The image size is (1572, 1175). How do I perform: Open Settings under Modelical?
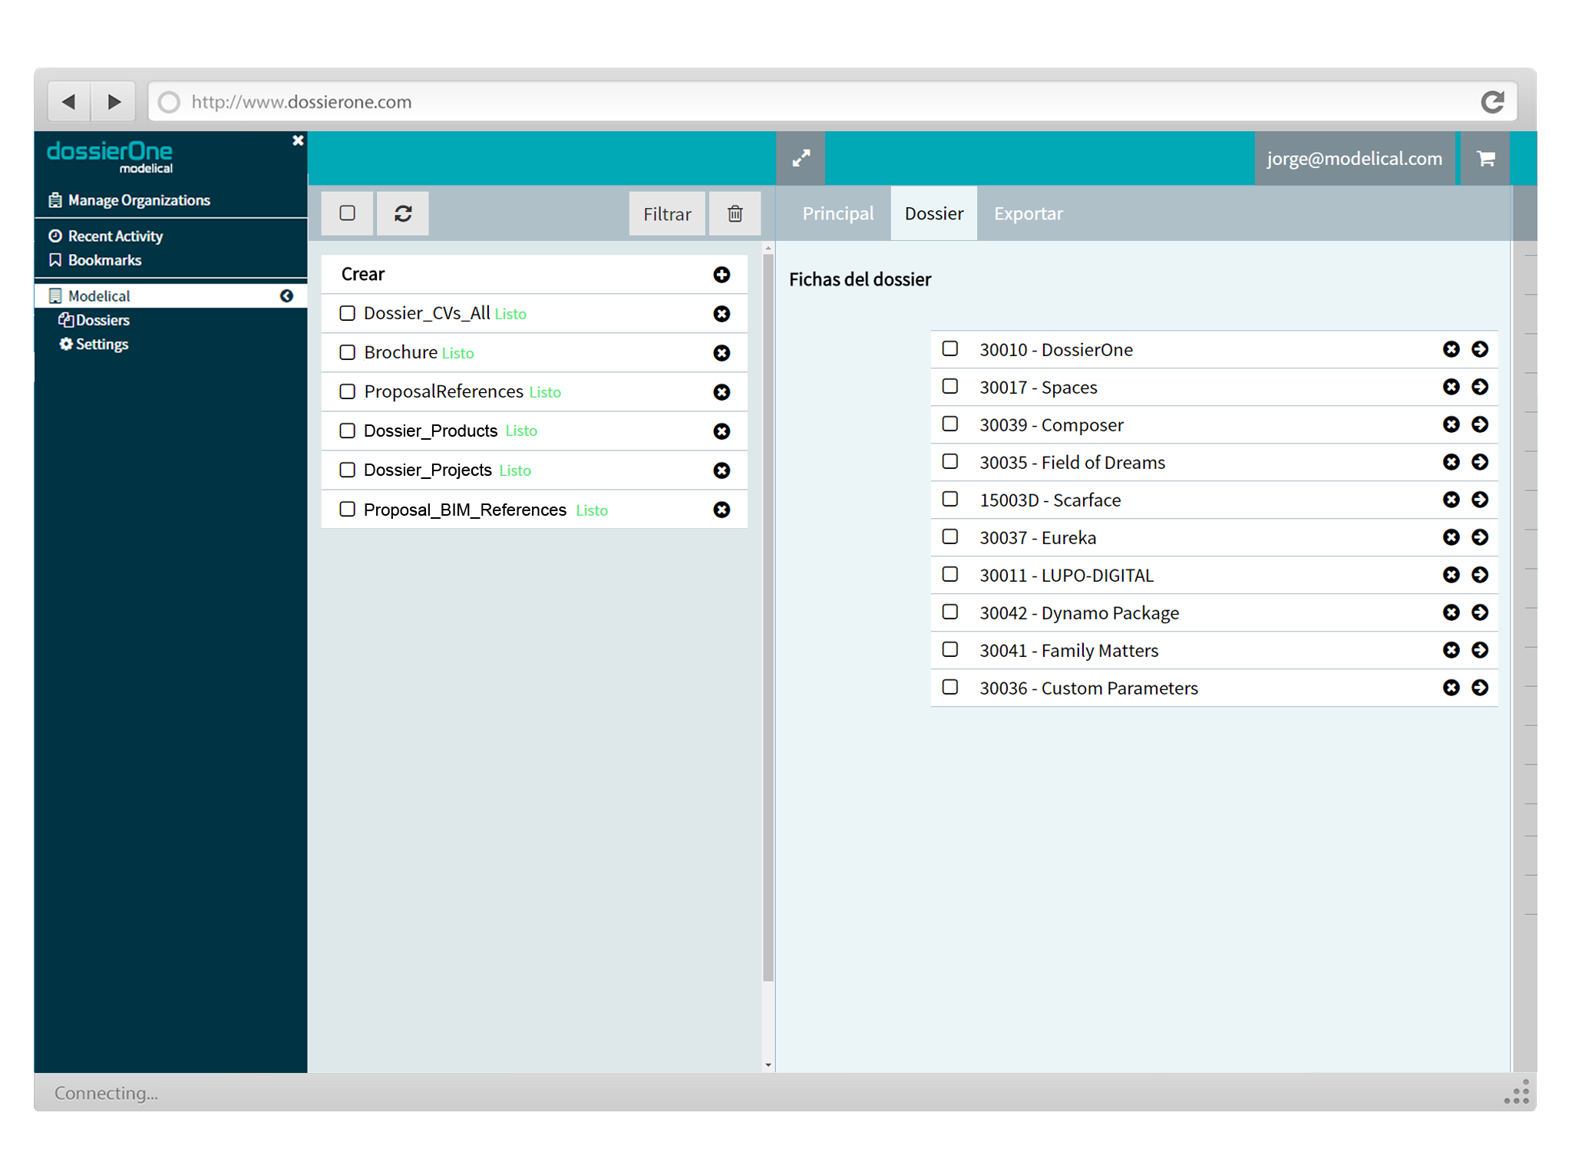tap(94, 345)
